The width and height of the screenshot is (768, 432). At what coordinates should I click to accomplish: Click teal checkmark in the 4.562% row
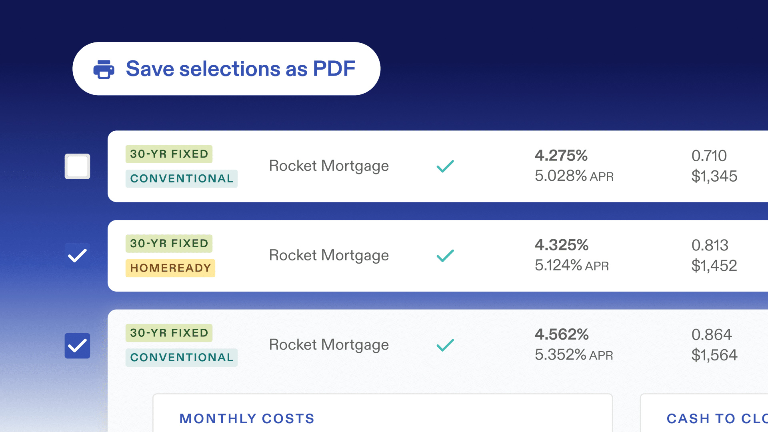point(445,345)
